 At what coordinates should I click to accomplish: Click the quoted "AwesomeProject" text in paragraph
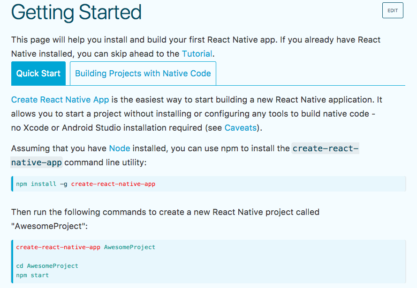coord(49,226)
